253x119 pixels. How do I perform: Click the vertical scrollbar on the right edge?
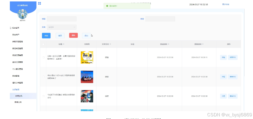click(x=245, y=43)
